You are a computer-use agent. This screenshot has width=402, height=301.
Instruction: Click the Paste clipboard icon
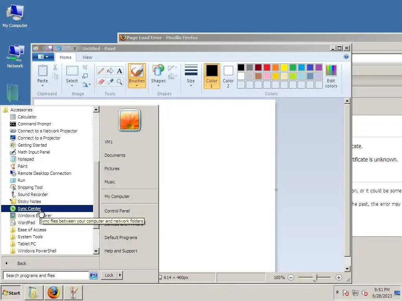click(42, 71)
